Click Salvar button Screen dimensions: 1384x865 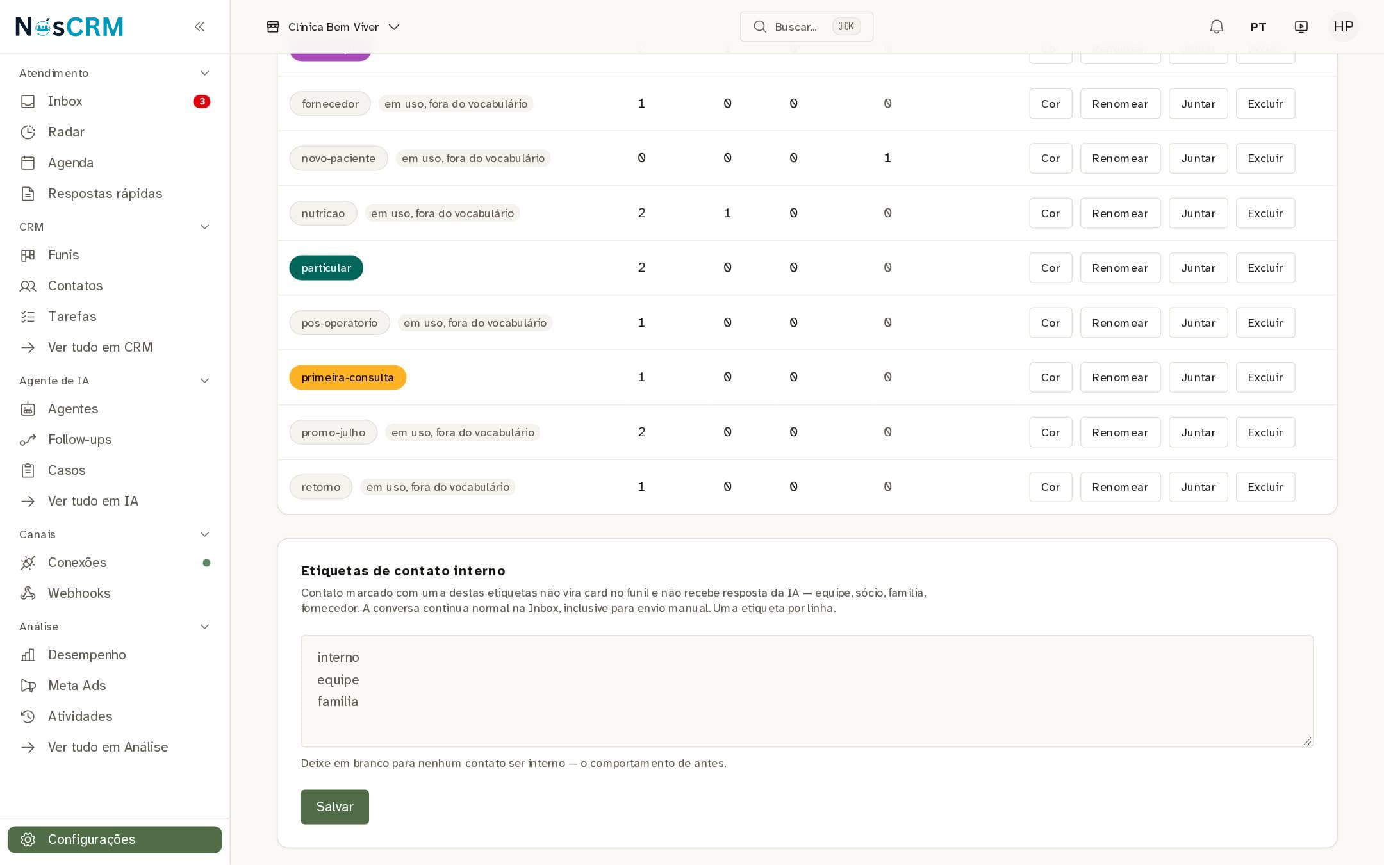[x=334, y=807]
